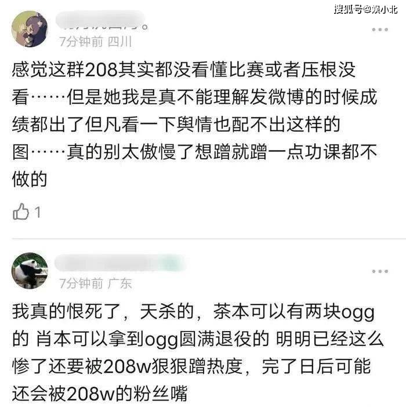Open the panda avatar profile
Image resolution: width=406 pixels, height=407 pixels.
click(30, 271)
